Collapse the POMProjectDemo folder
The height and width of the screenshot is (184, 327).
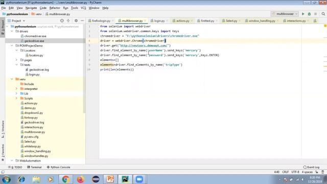point(12,45)
